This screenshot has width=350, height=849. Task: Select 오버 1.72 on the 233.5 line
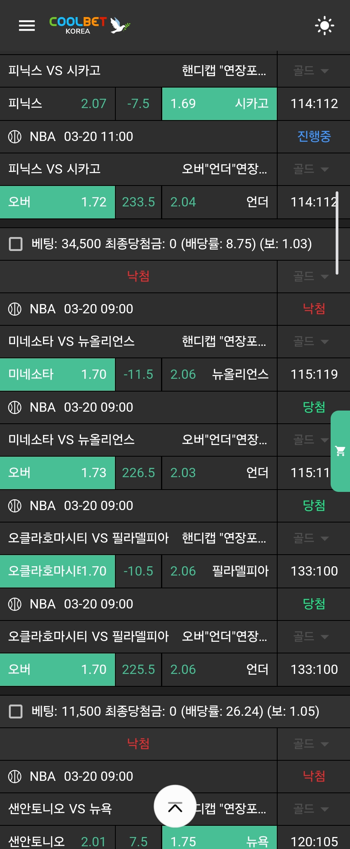pyautogui.click(x=57, y=202)
